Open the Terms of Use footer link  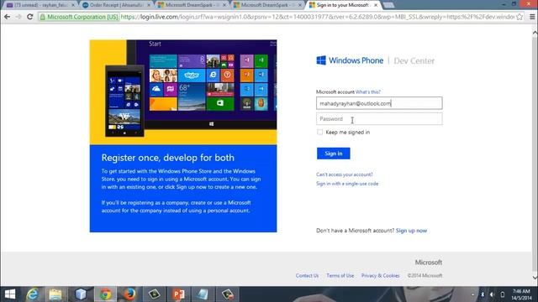(x=340, y=275)
